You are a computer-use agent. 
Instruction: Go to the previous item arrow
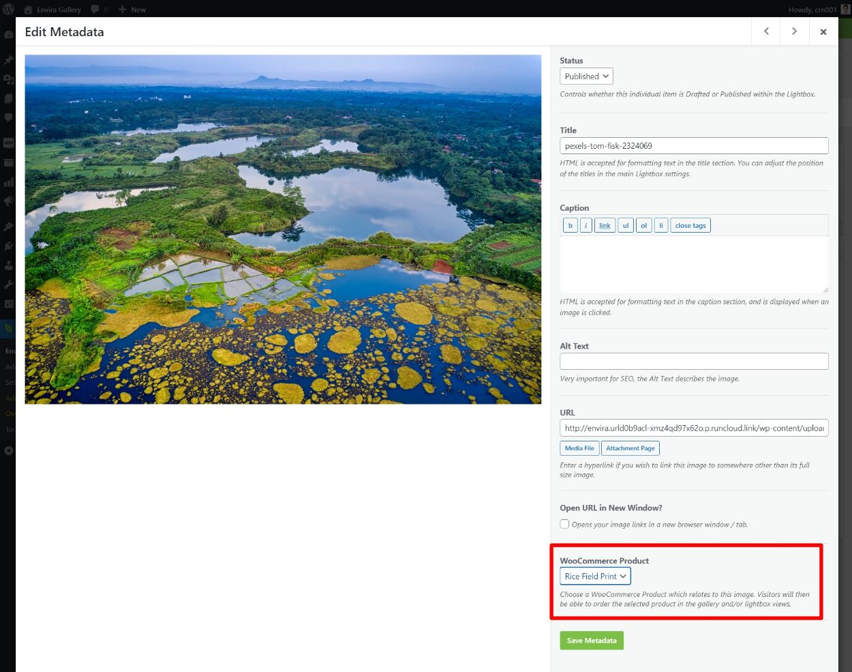(x=766, y=31)
